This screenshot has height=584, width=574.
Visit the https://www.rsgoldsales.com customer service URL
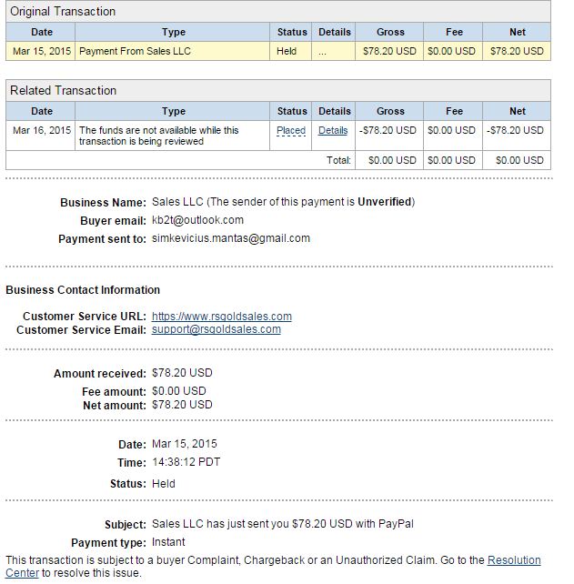coord(222,317)
